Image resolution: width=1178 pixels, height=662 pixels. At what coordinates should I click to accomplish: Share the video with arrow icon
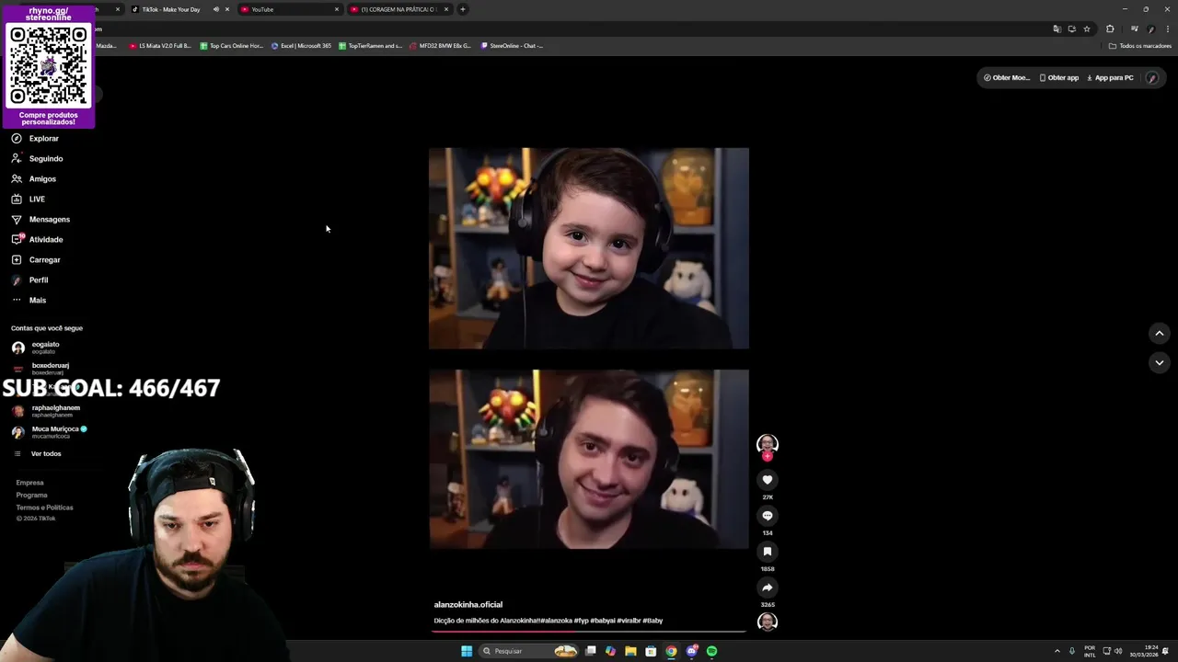point(768,588)
